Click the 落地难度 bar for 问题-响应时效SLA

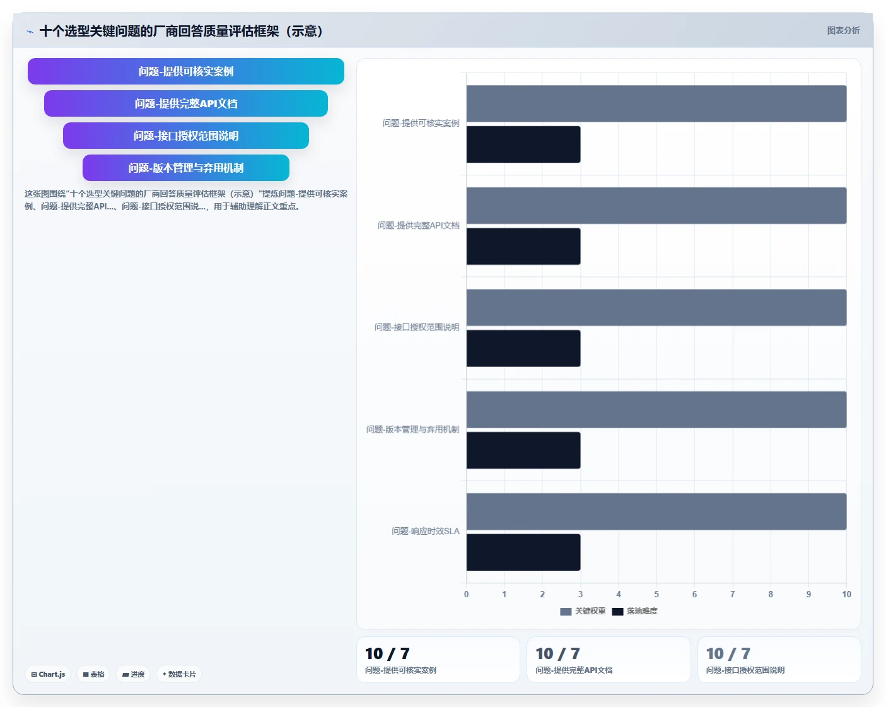(x=523, y=552)
